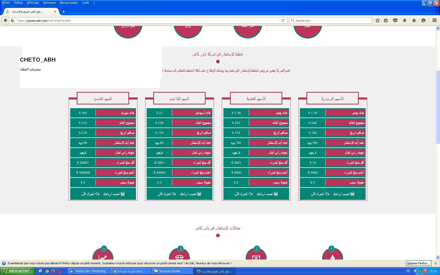Viewport: 440px width, 275px height.
Task: Open the bookmarks list icon
Action: (x=386, y=20)
